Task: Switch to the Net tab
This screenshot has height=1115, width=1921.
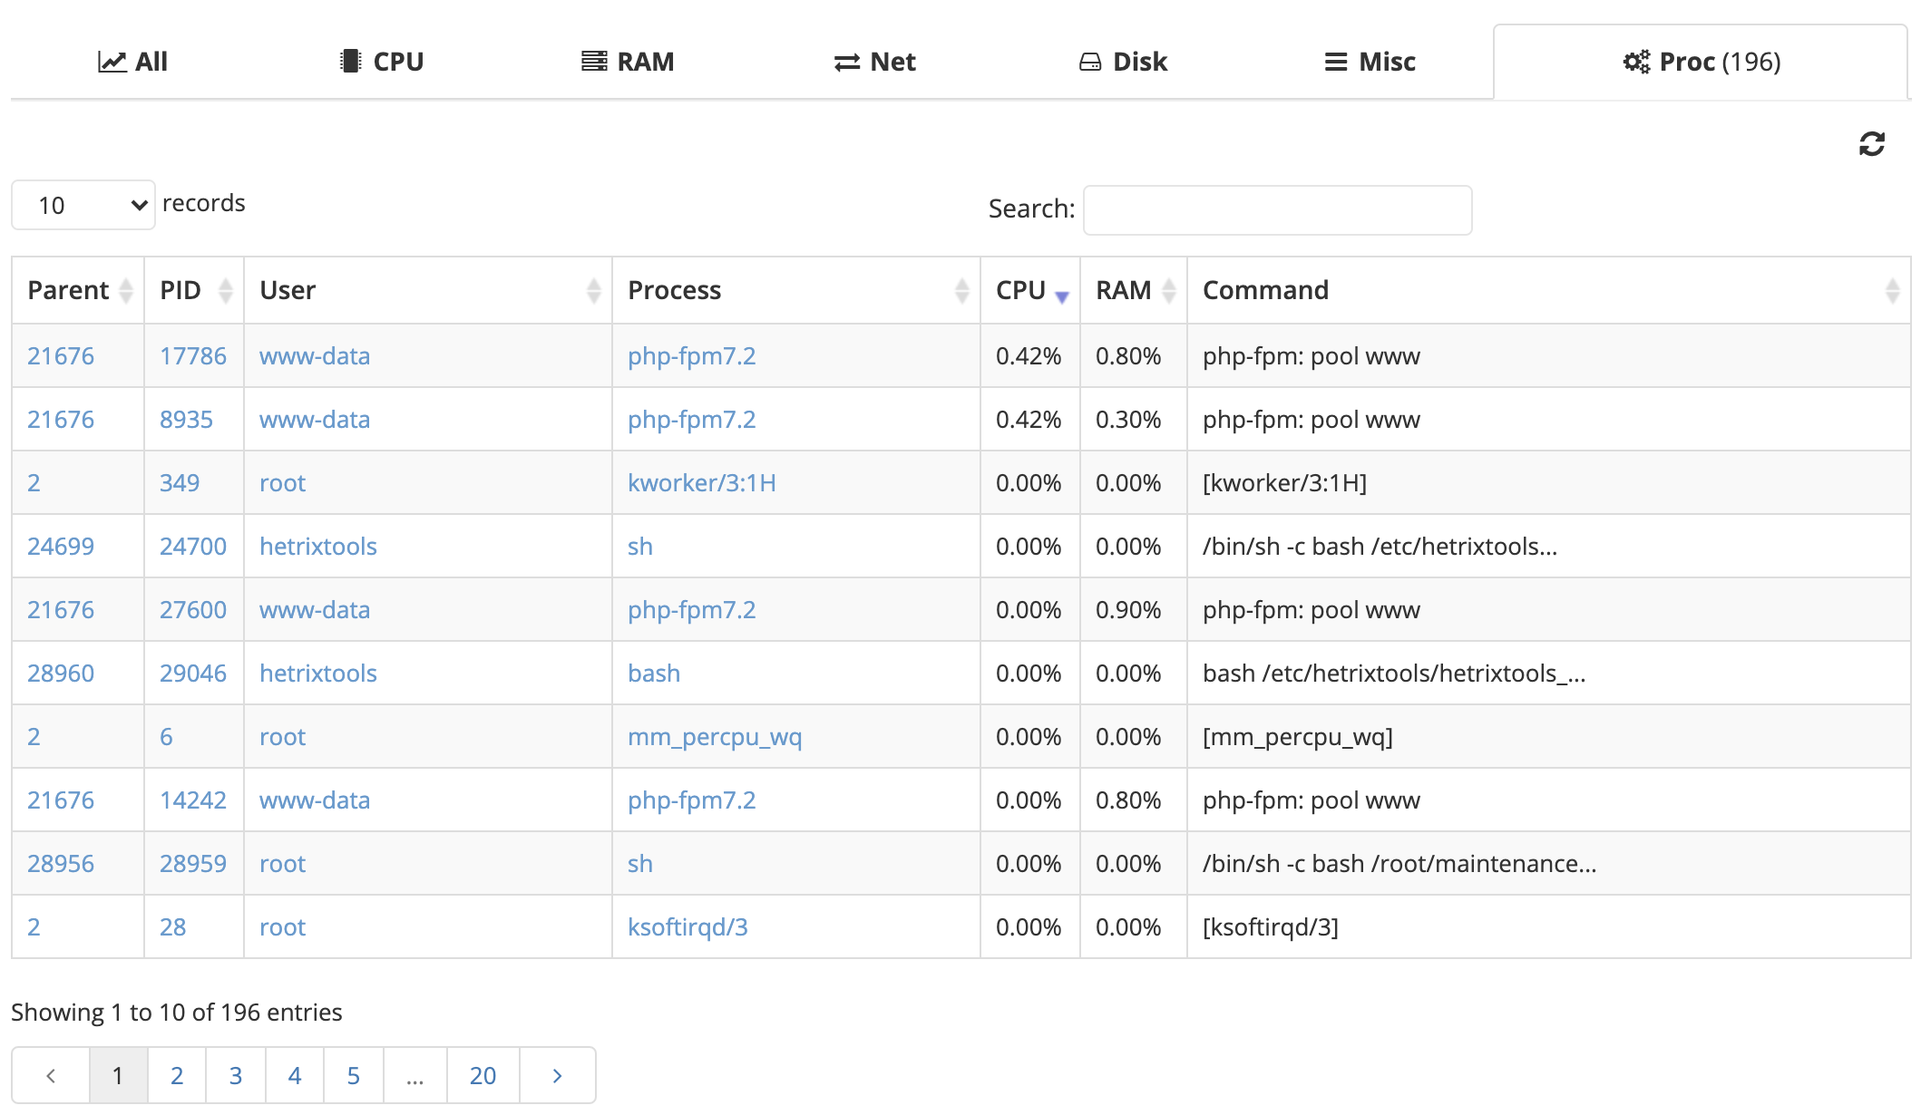Action: tap(874, 62)
